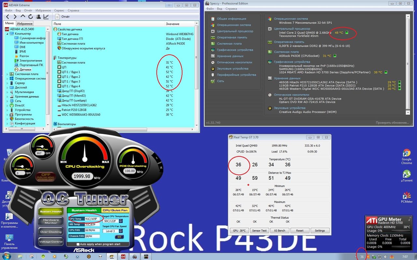Click the GPU 38°C button in Real Temp
Screen dimensions: 417x260
point(240,230)
